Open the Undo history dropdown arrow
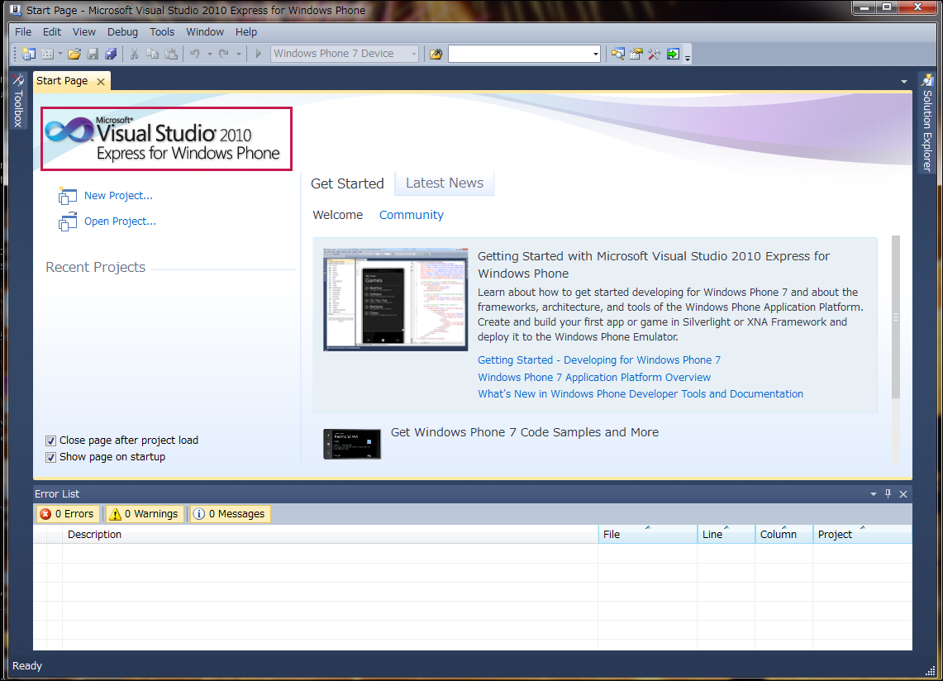 (209, 55)
